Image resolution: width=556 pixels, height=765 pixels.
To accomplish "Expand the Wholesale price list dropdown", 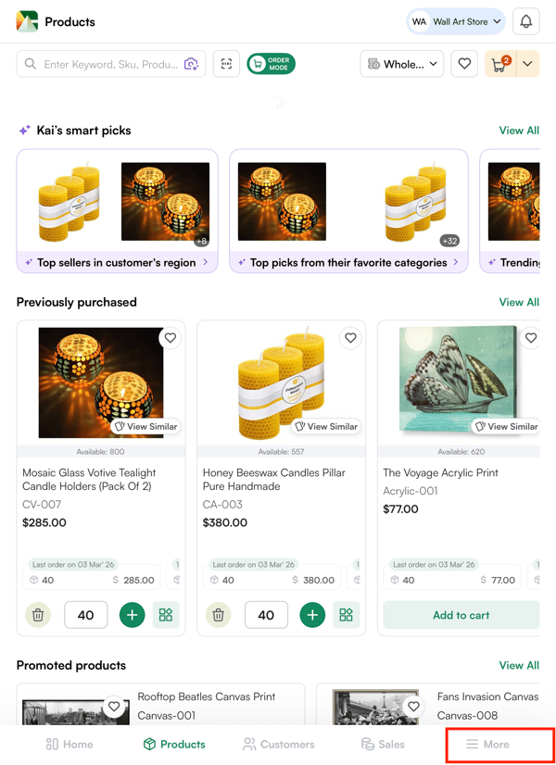I will click(402, 64).
